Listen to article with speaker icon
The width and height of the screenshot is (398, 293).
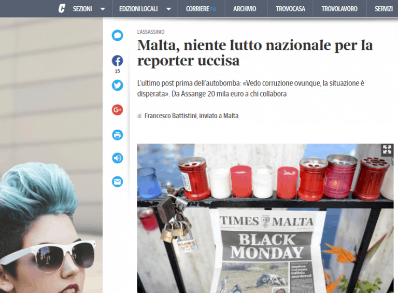pos(118,158)
